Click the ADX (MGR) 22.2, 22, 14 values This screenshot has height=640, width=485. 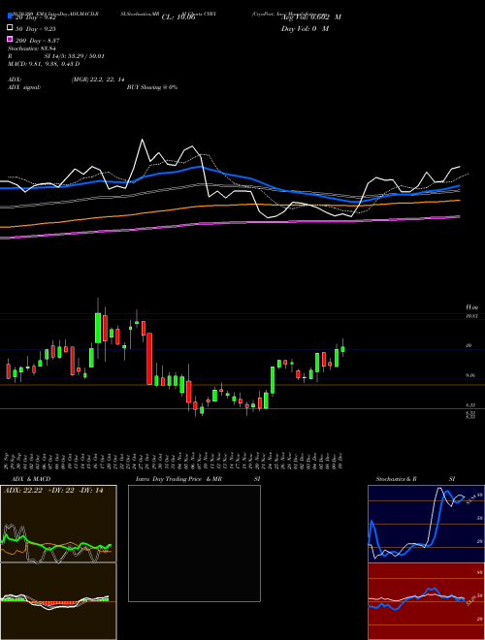tap(98, 80)
